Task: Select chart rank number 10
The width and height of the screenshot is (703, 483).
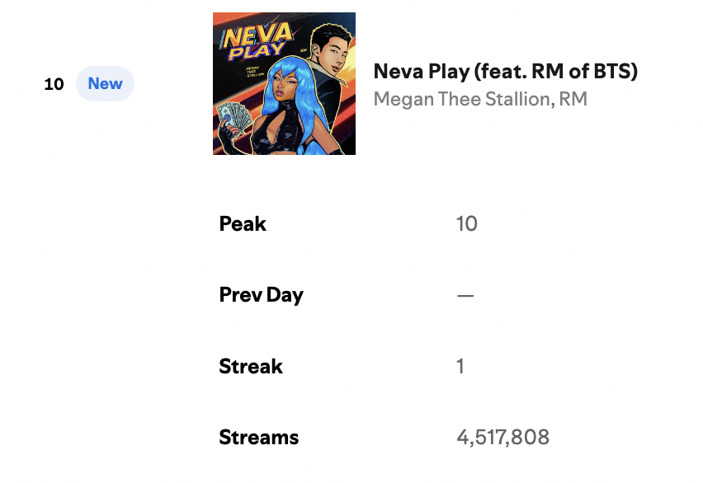Action: tap(54, 84)
